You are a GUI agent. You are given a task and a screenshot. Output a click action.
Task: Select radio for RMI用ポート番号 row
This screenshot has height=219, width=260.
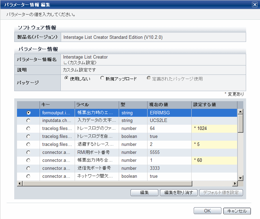28,152
